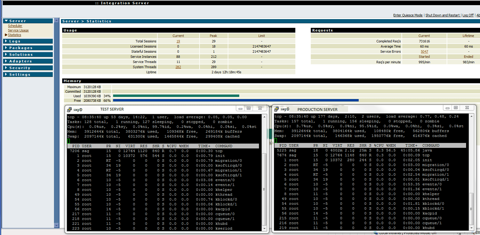Close the TEST SERVER terminal window
This screenshot has height=235, width=480.
[259, 108]
